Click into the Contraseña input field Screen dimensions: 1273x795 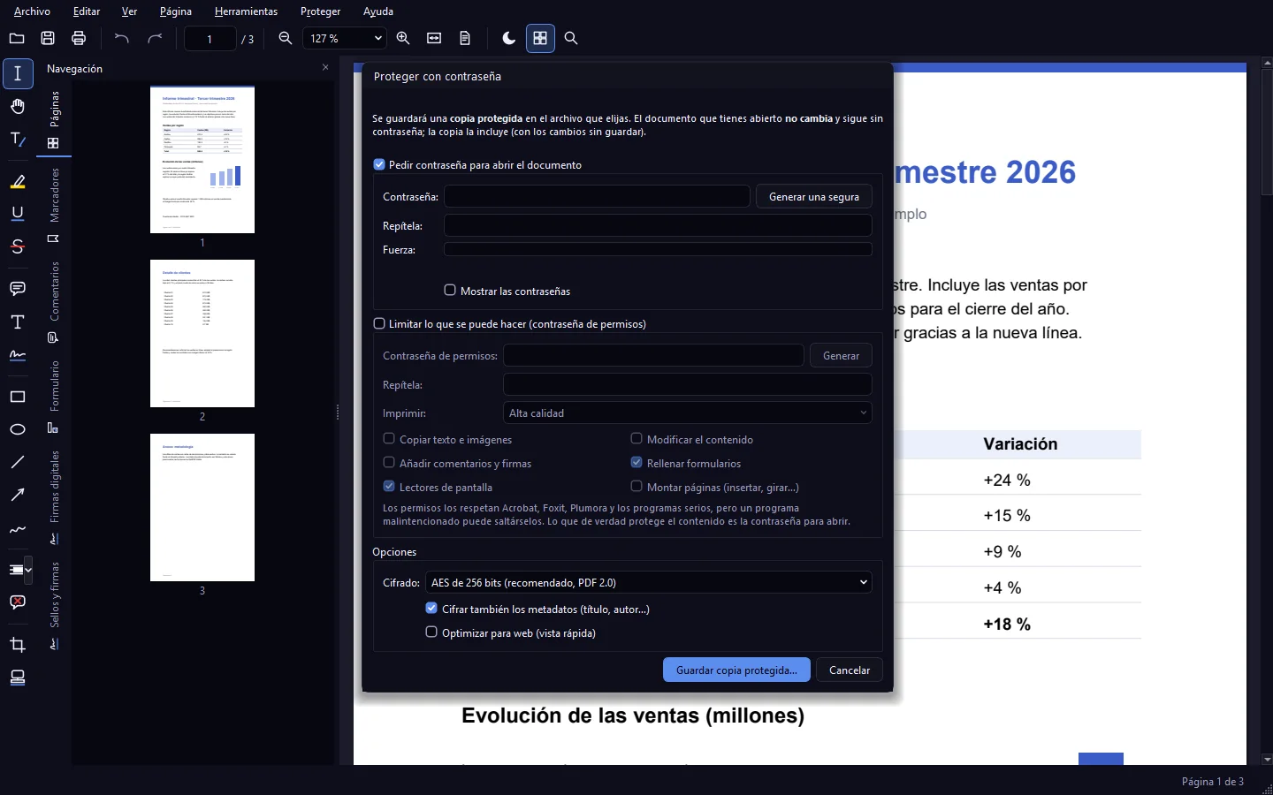coord(597,196)
